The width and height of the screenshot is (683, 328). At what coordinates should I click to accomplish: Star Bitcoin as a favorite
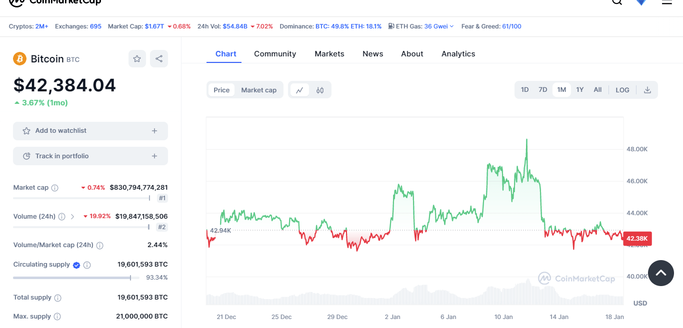coord(137,58)
